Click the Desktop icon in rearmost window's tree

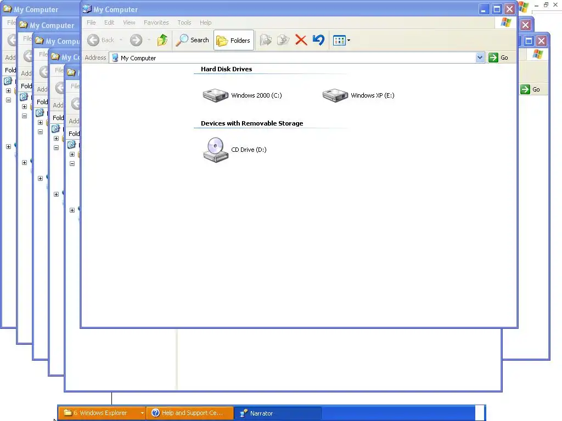point(8,81)
